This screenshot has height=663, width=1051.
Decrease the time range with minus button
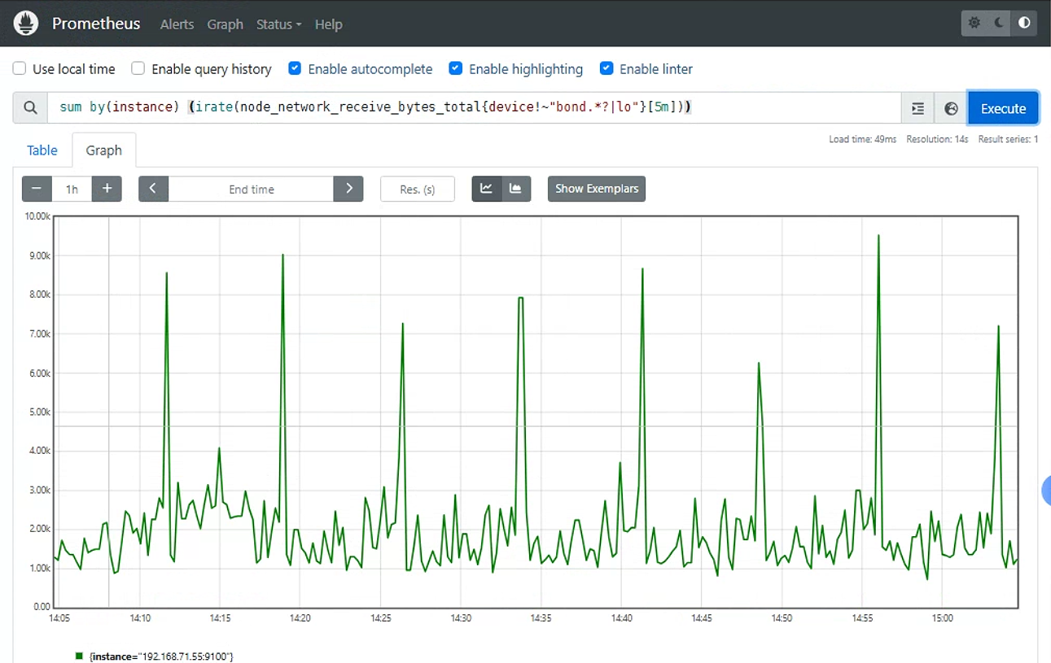[37, 189]
